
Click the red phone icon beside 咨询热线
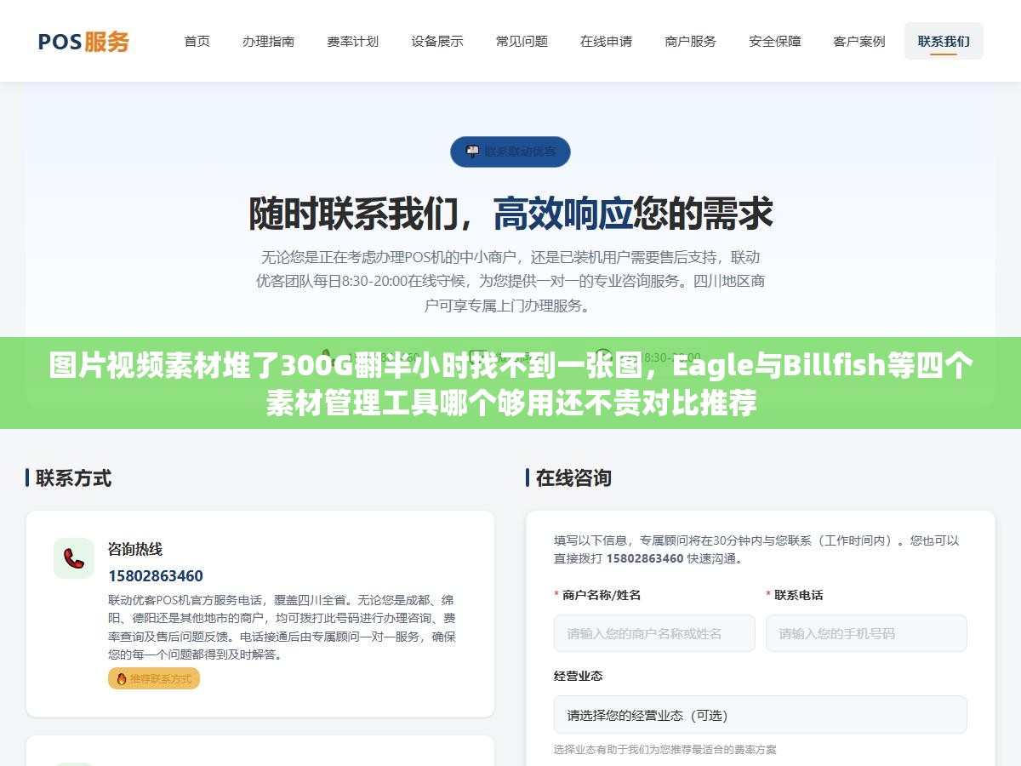74,558
